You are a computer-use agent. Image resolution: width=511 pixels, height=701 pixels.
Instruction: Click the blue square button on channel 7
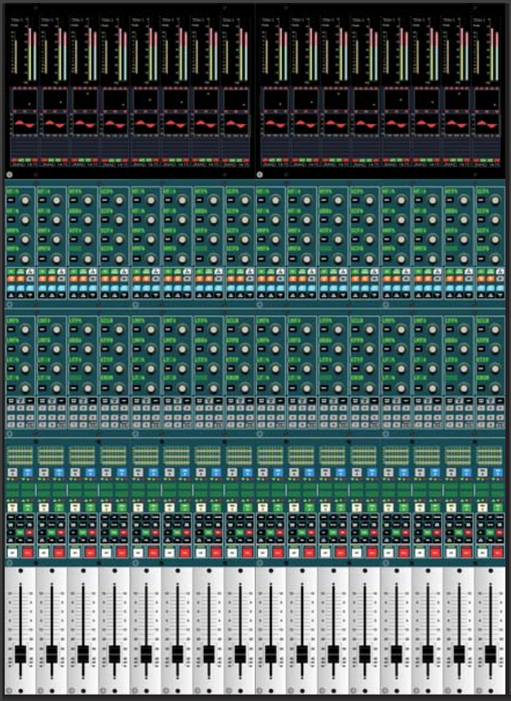coord(216,473)
